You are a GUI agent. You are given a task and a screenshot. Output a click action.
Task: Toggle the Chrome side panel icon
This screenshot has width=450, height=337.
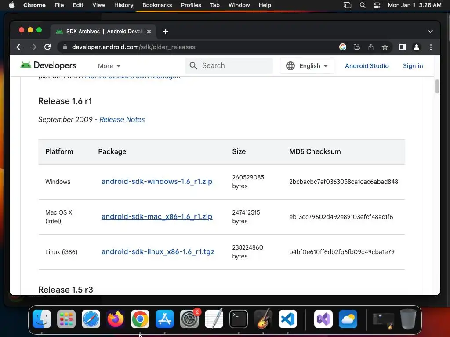point(403,47)
